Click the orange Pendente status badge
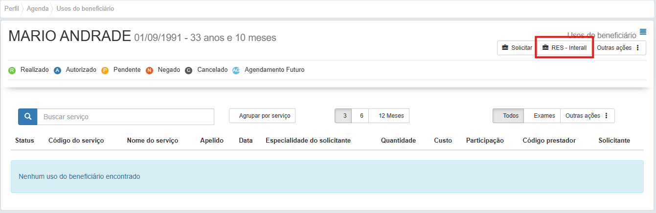The image size is (656, 213). [x=105, y=70]
